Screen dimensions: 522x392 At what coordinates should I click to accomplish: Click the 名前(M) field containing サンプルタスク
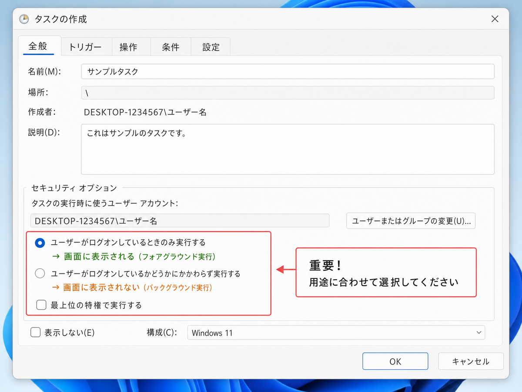coord(288,71)
